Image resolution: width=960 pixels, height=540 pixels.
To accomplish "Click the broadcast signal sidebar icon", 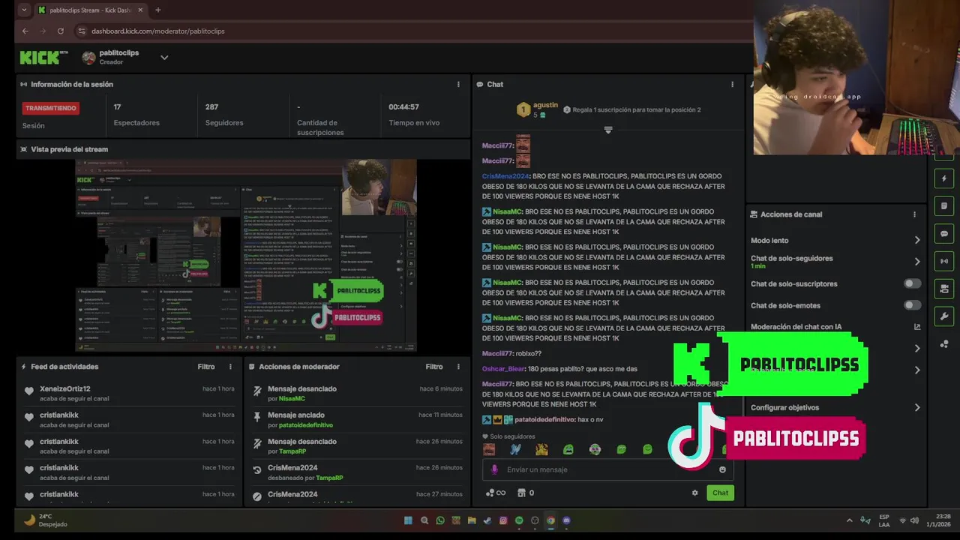I will pyautogui.click(x=944, y=261).
